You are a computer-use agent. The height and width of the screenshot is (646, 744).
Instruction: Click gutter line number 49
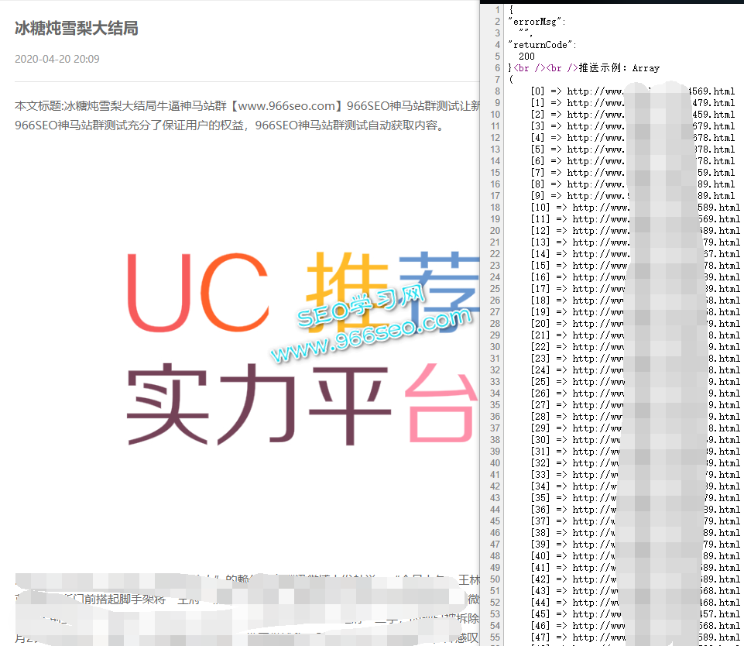click(495, 568)
